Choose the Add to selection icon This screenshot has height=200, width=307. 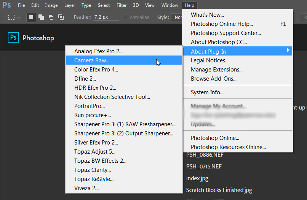[x=42, y=17]
